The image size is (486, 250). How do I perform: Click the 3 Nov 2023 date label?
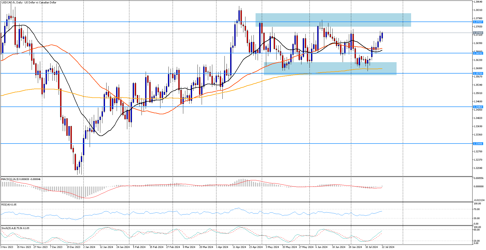7,247
